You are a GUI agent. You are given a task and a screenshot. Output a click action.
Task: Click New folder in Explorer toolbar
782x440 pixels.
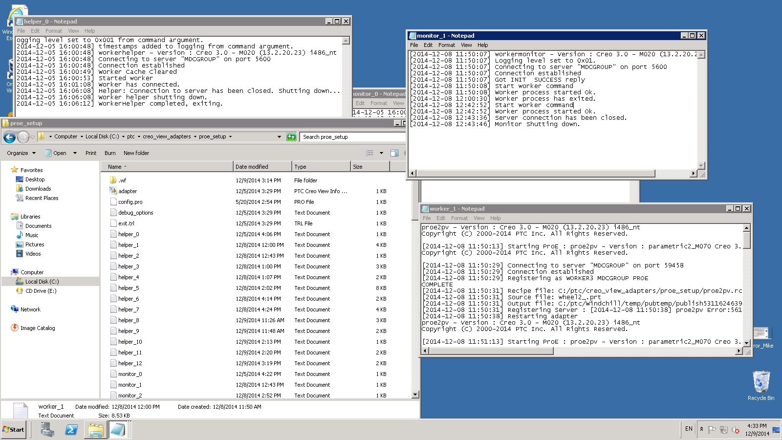[x=136, y=153]
